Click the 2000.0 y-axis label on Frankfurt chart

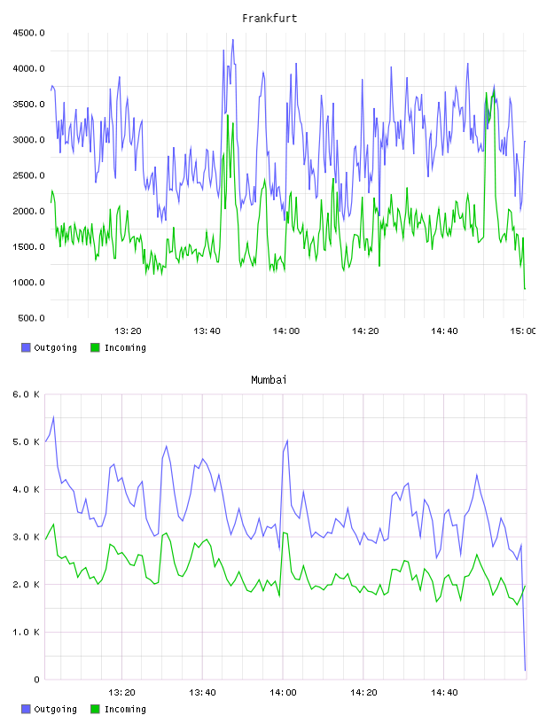(x=28, y=211)
